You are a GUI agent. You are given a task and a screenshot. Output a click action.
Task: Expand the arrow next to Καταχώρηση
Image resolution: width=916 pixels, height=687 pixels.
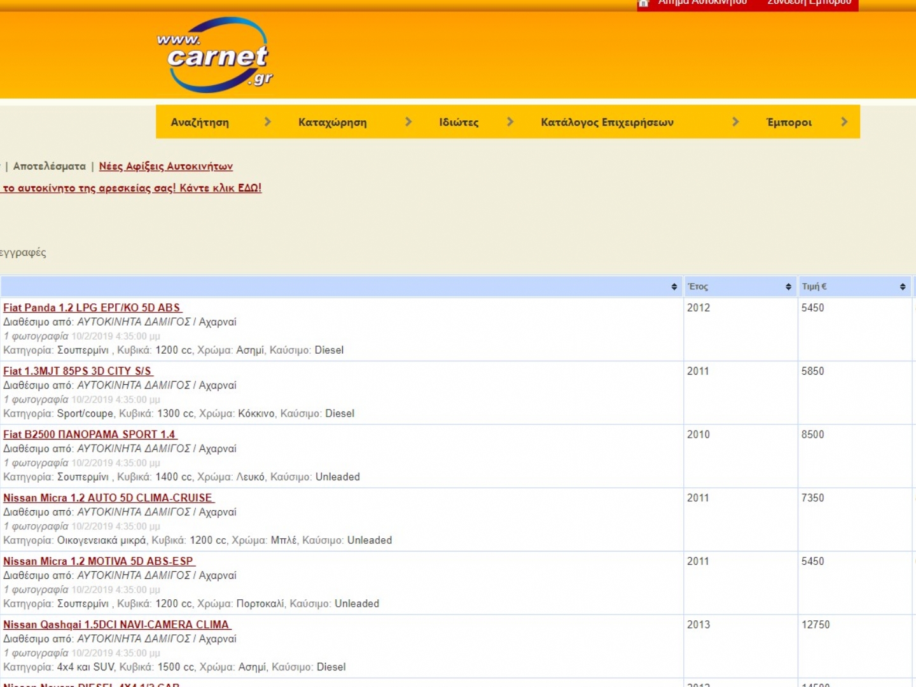point(408,121)
